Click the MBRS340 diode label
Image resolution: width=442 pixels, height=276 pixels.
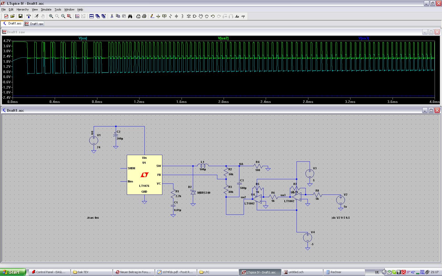pos(204,193)
